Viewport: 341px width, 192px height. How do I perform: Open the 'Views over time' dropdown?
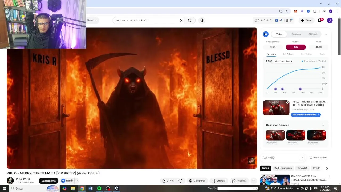283,61
